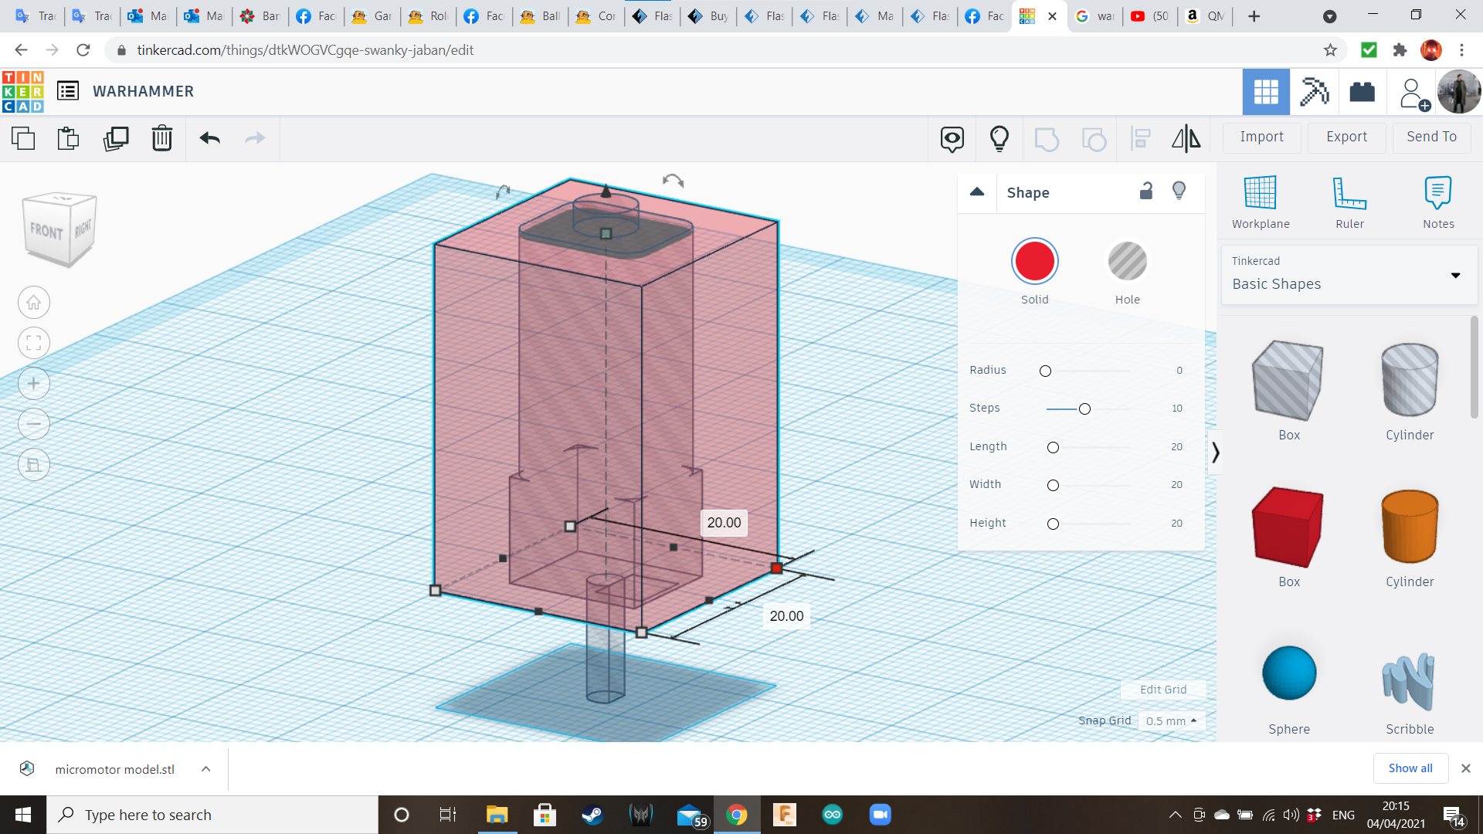The height and width of the screenshot is (834, 1483).
Task: Click the Undo arrow
Action: 209,139
